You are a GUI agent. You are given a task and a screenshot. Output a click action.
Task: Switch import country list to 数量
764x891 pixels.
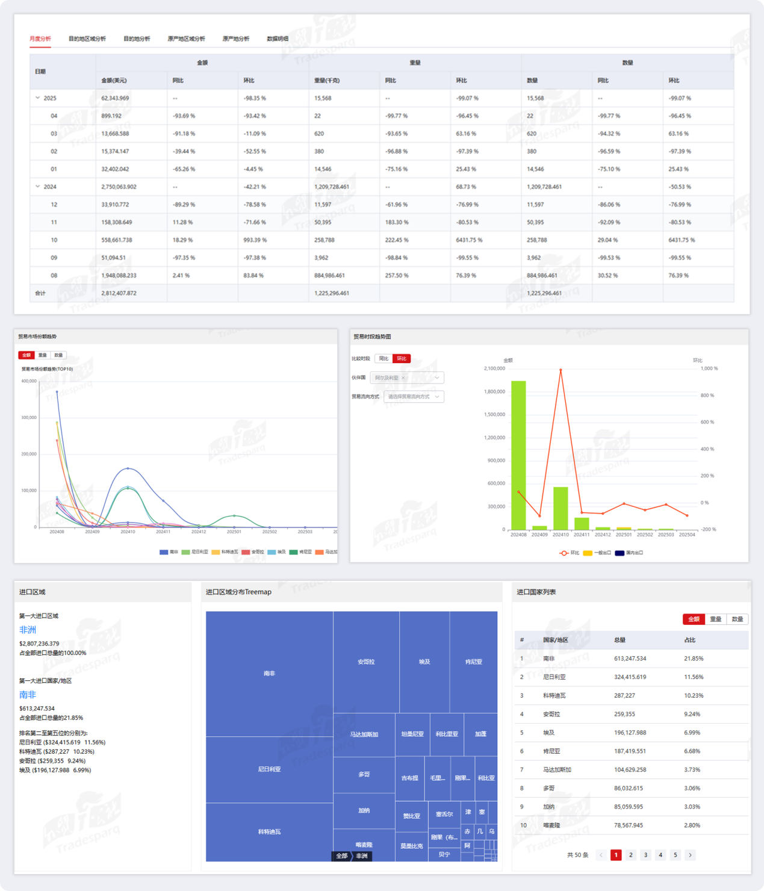point(737,619)
